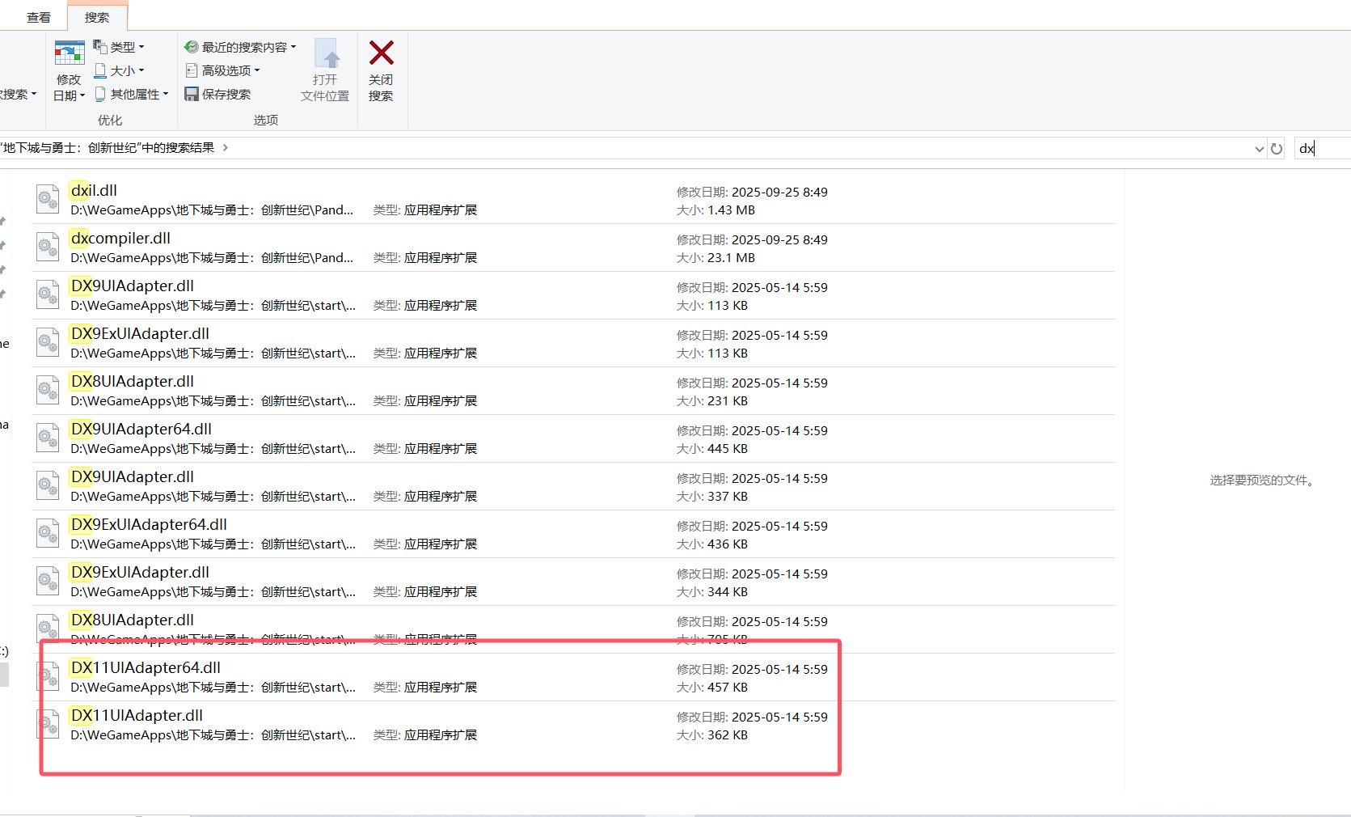Select the 搜索 ribbon tab
1351x817 pixels.
point(96,16)
